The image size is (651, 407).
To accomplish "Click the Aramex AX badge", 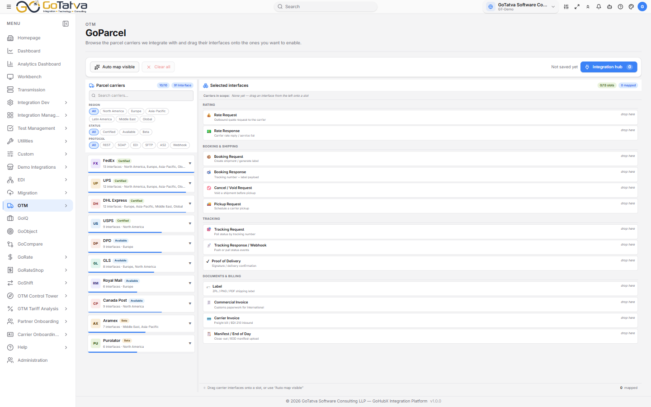I will 95,323.
